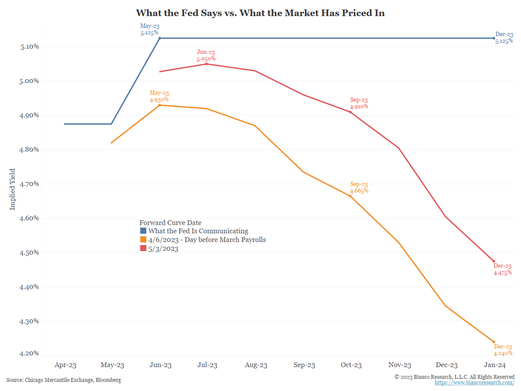The width and height of the screenshot is (521, 391).
Task: Click the 'Implied Yield' axis title
Action: coord(13,189)
